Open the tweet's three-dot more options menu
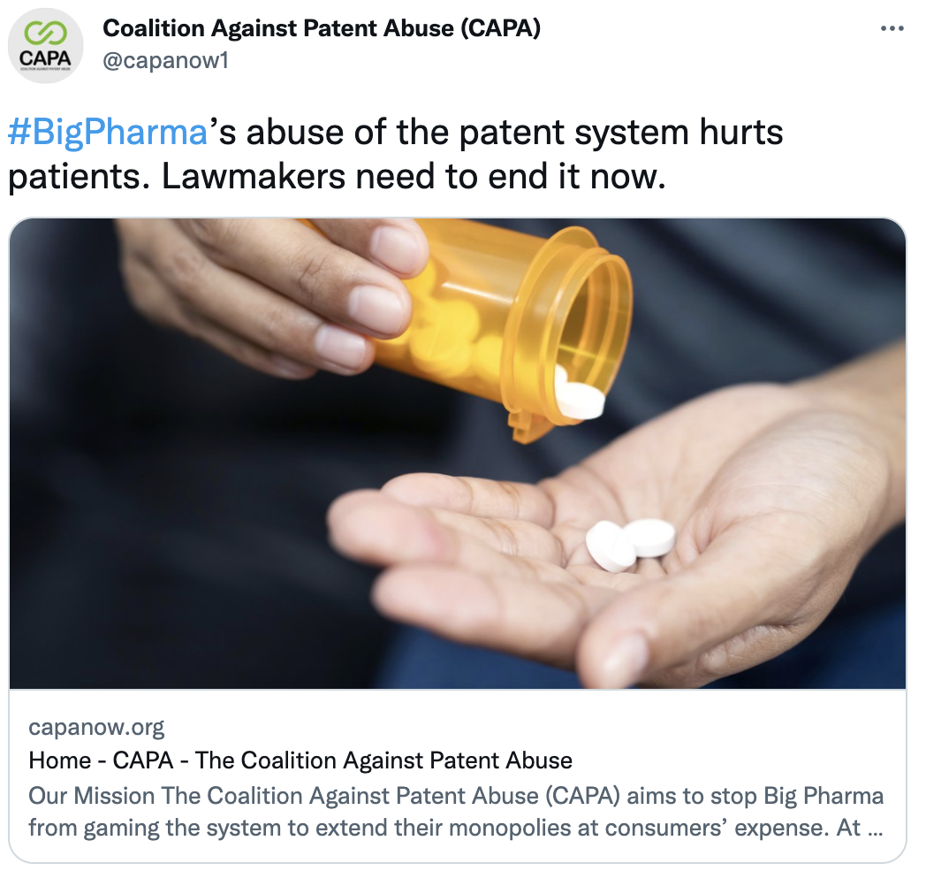Screen dimensions: 926x871 point(892,28)
